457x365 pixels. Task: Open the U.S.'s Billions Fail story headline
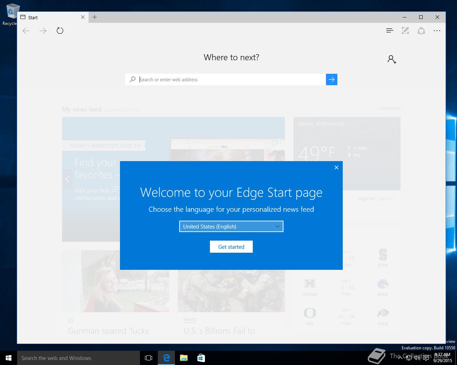click(219, 331)
